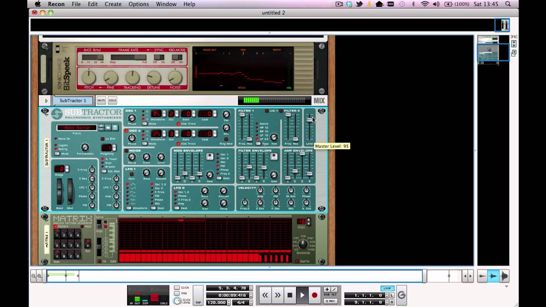This screenshot has width=546, height=307.
Task: Save the Subtractor patch with the floppy icon
Action: pos(115,127)
